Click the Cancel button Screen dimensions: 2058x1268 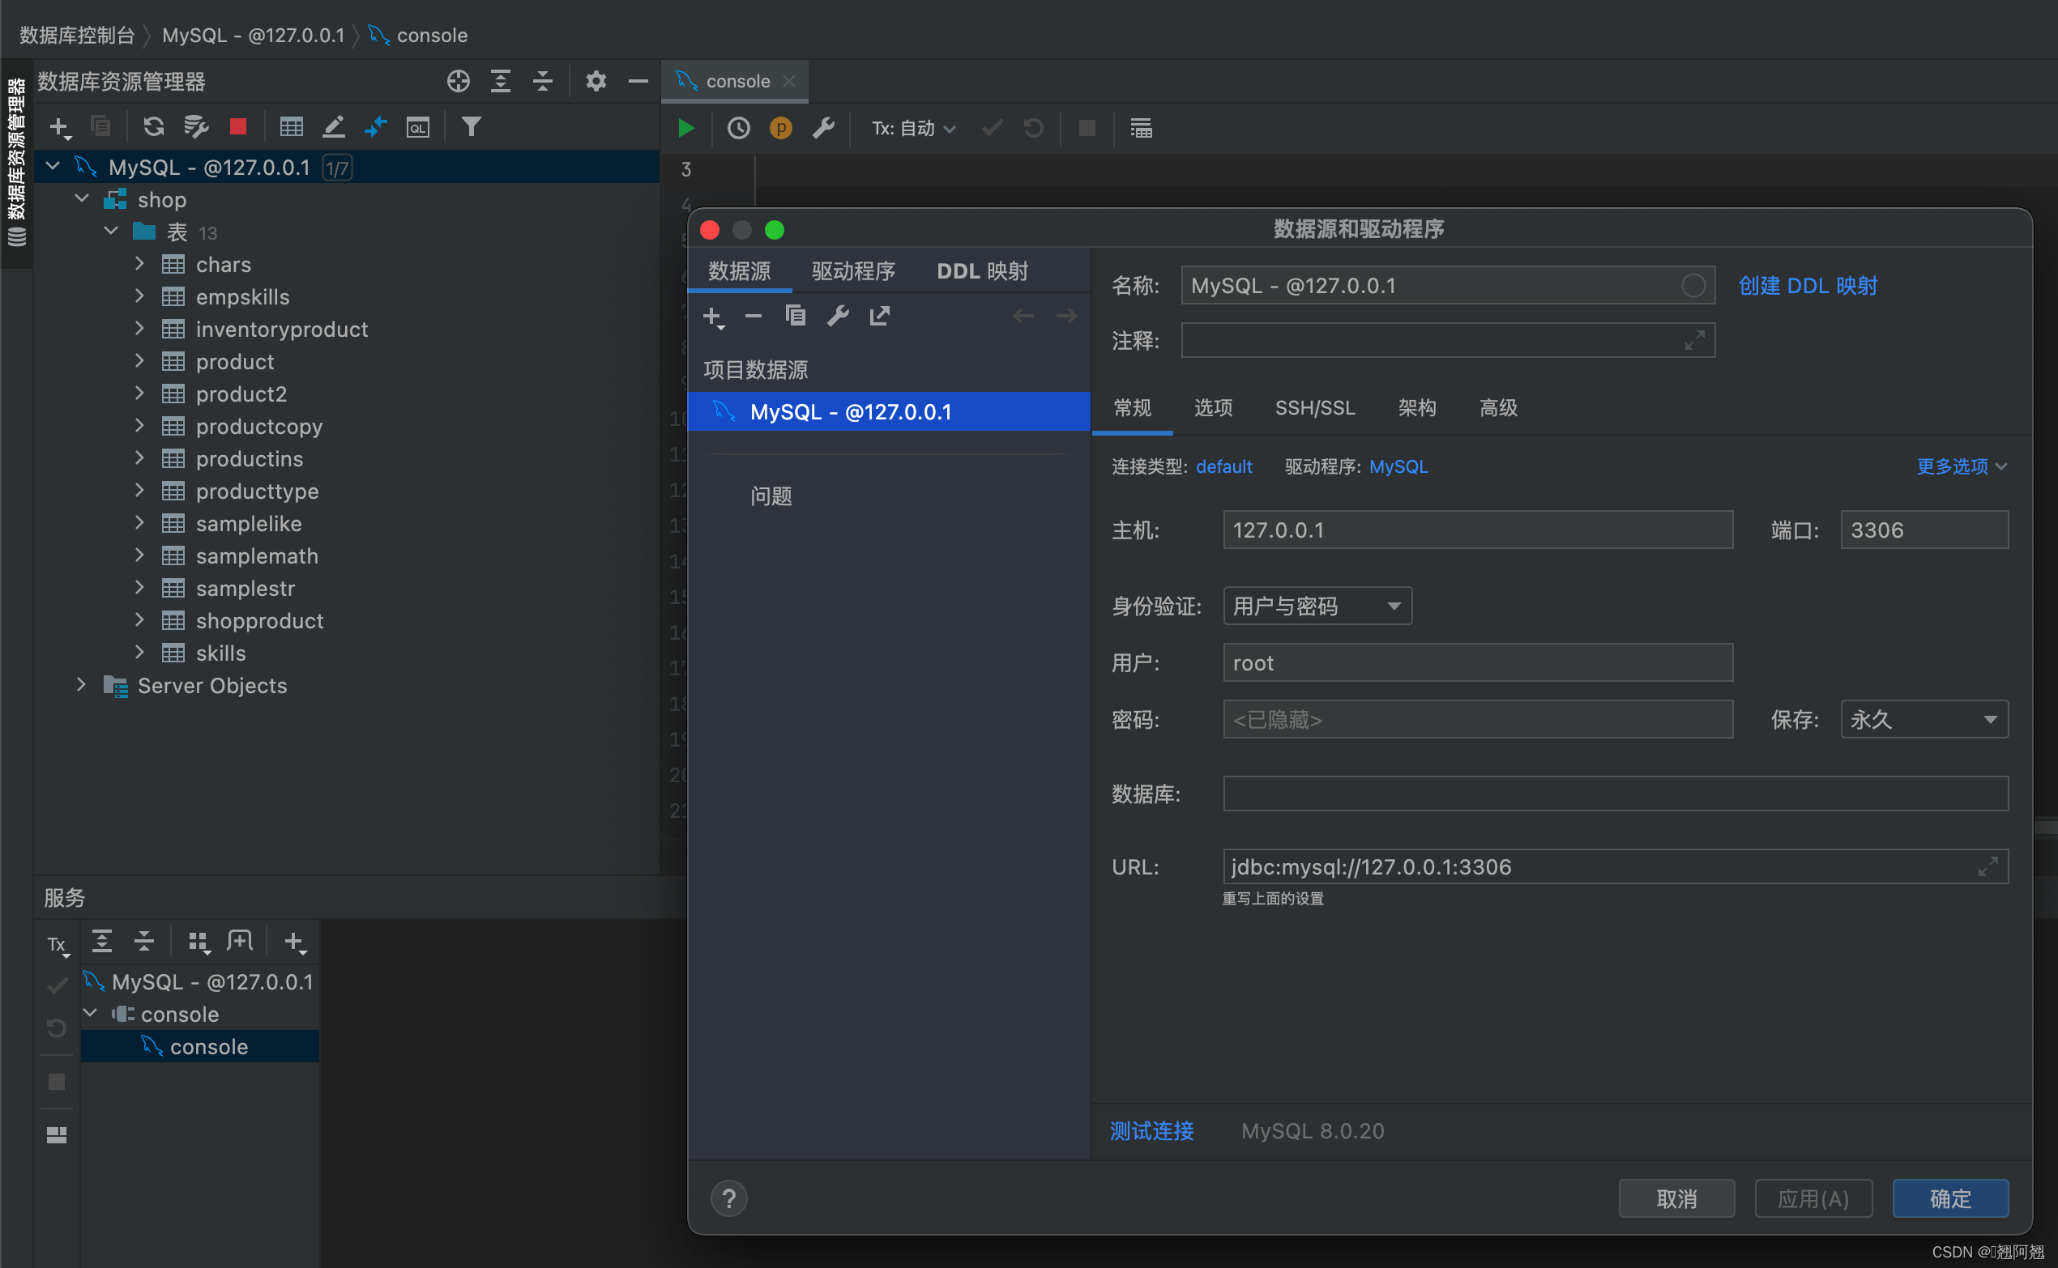tap(1676, 1198)
